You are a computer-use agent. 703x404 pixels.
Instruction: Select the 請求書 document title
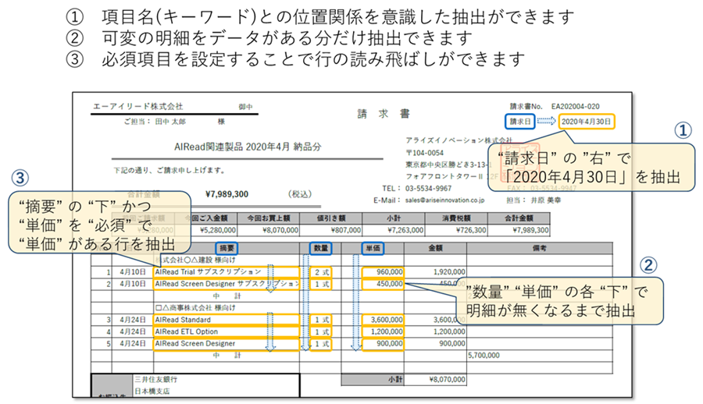pyautogui.click(x=384, y=114)
